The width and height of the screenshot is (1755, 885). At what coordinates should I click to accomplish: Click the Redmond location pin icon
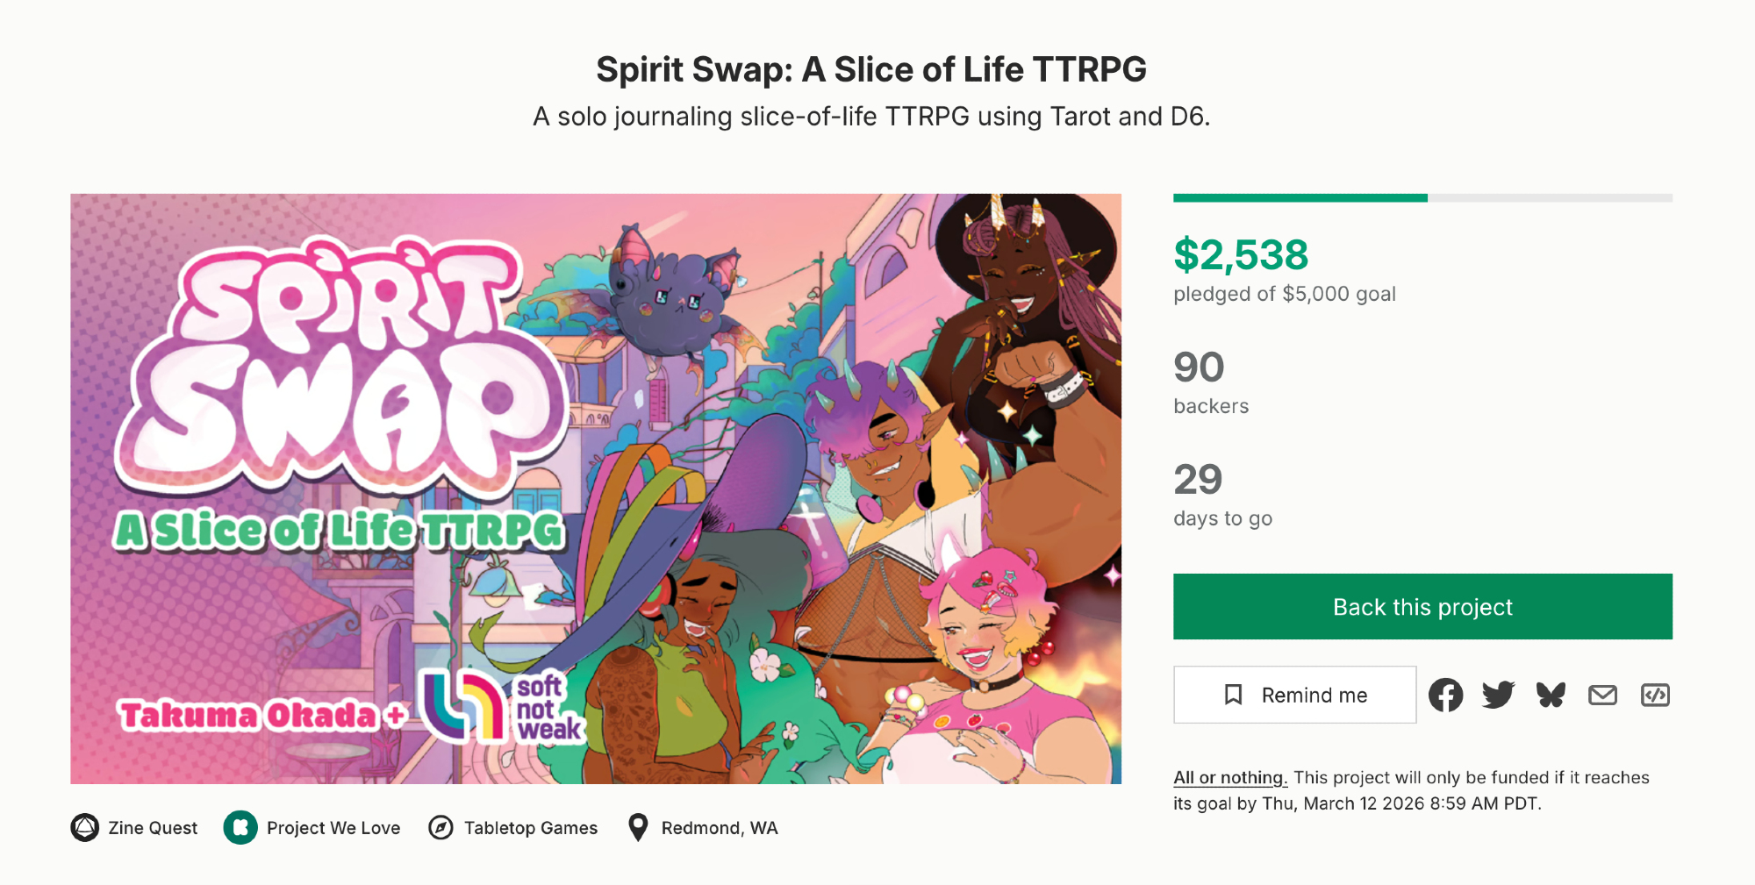(639, 827)
